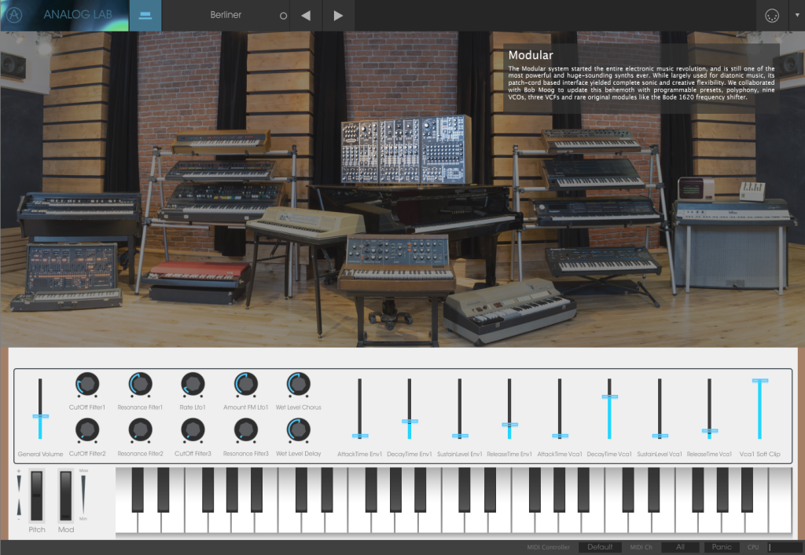Viewport: 805px width, 555px height.
Task: Click the Pitch wheel
Action: point(36,495)
